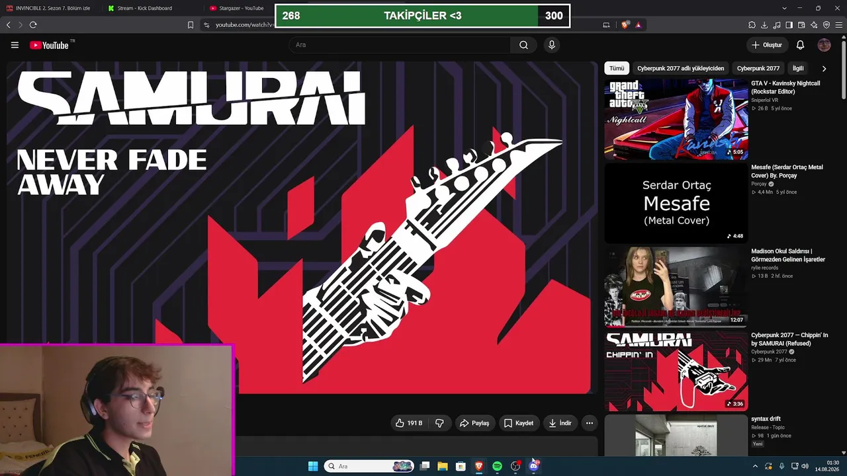Open the media playlist music-note icon

(777, 25)
